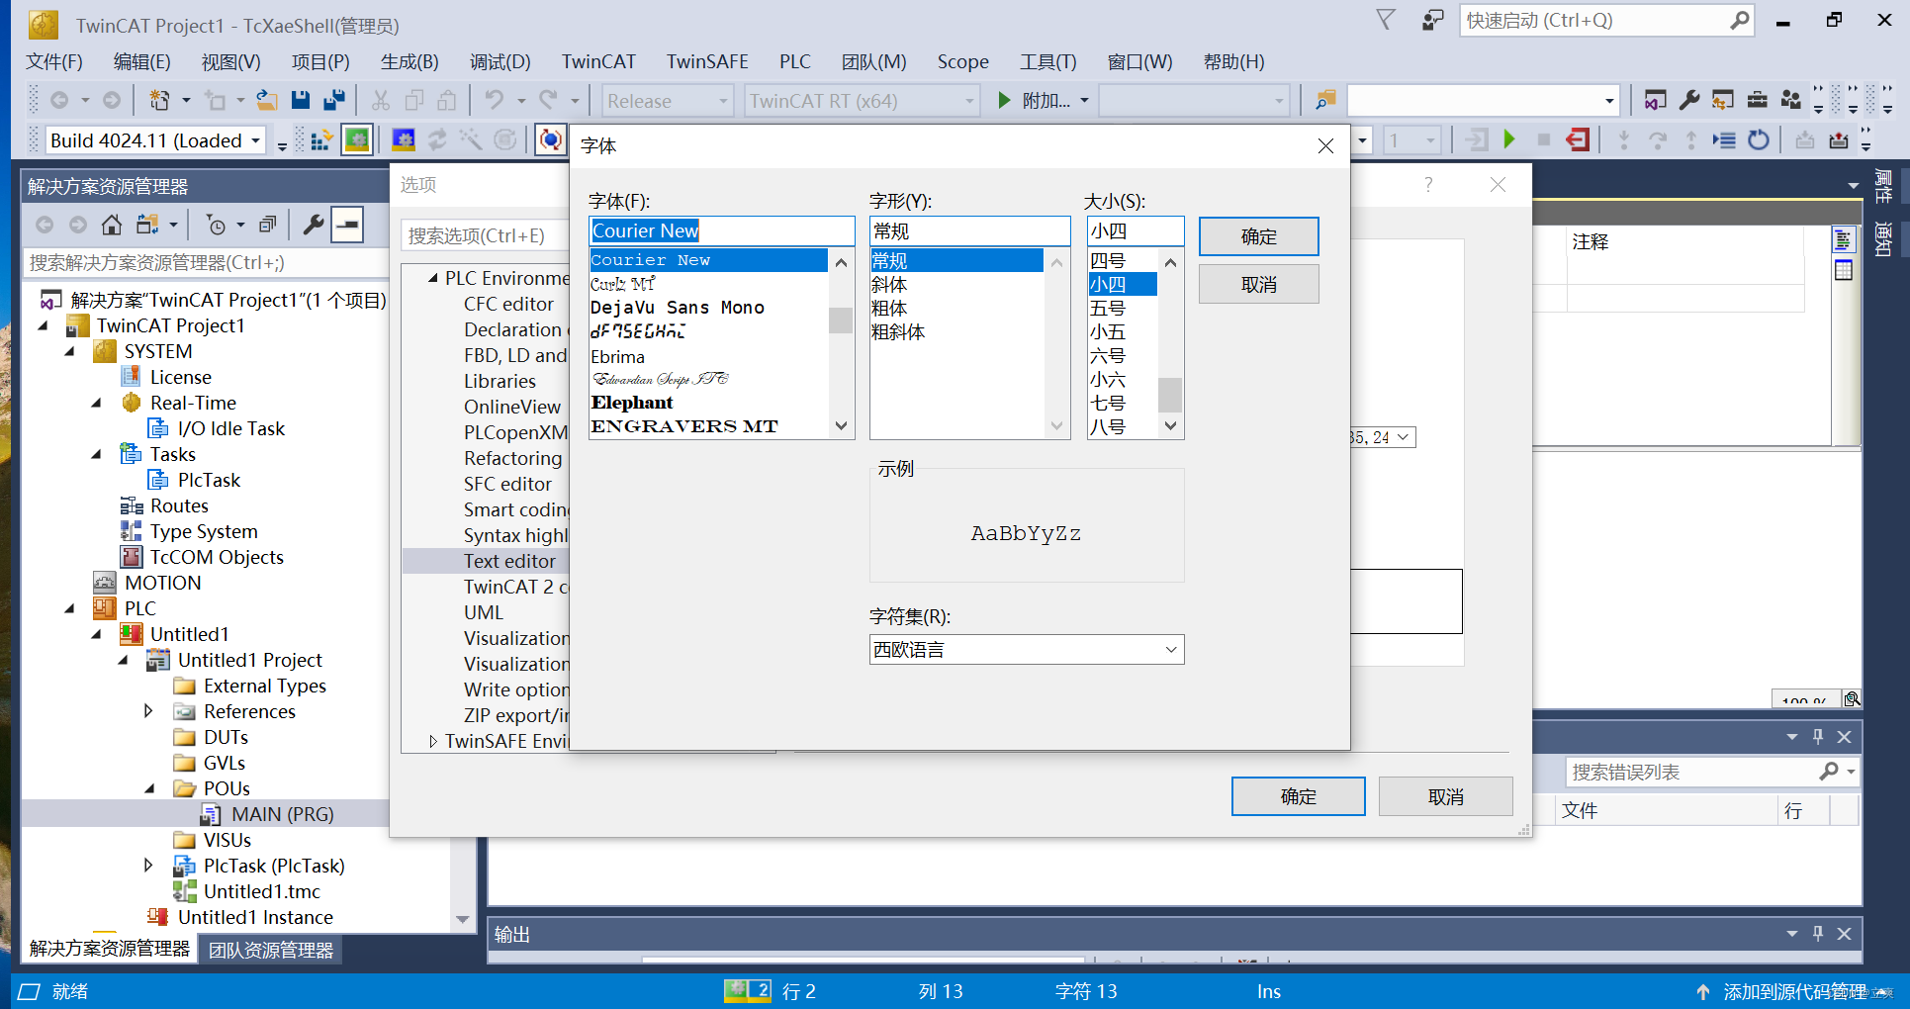Pin the error list panel

coord(1818,737)
